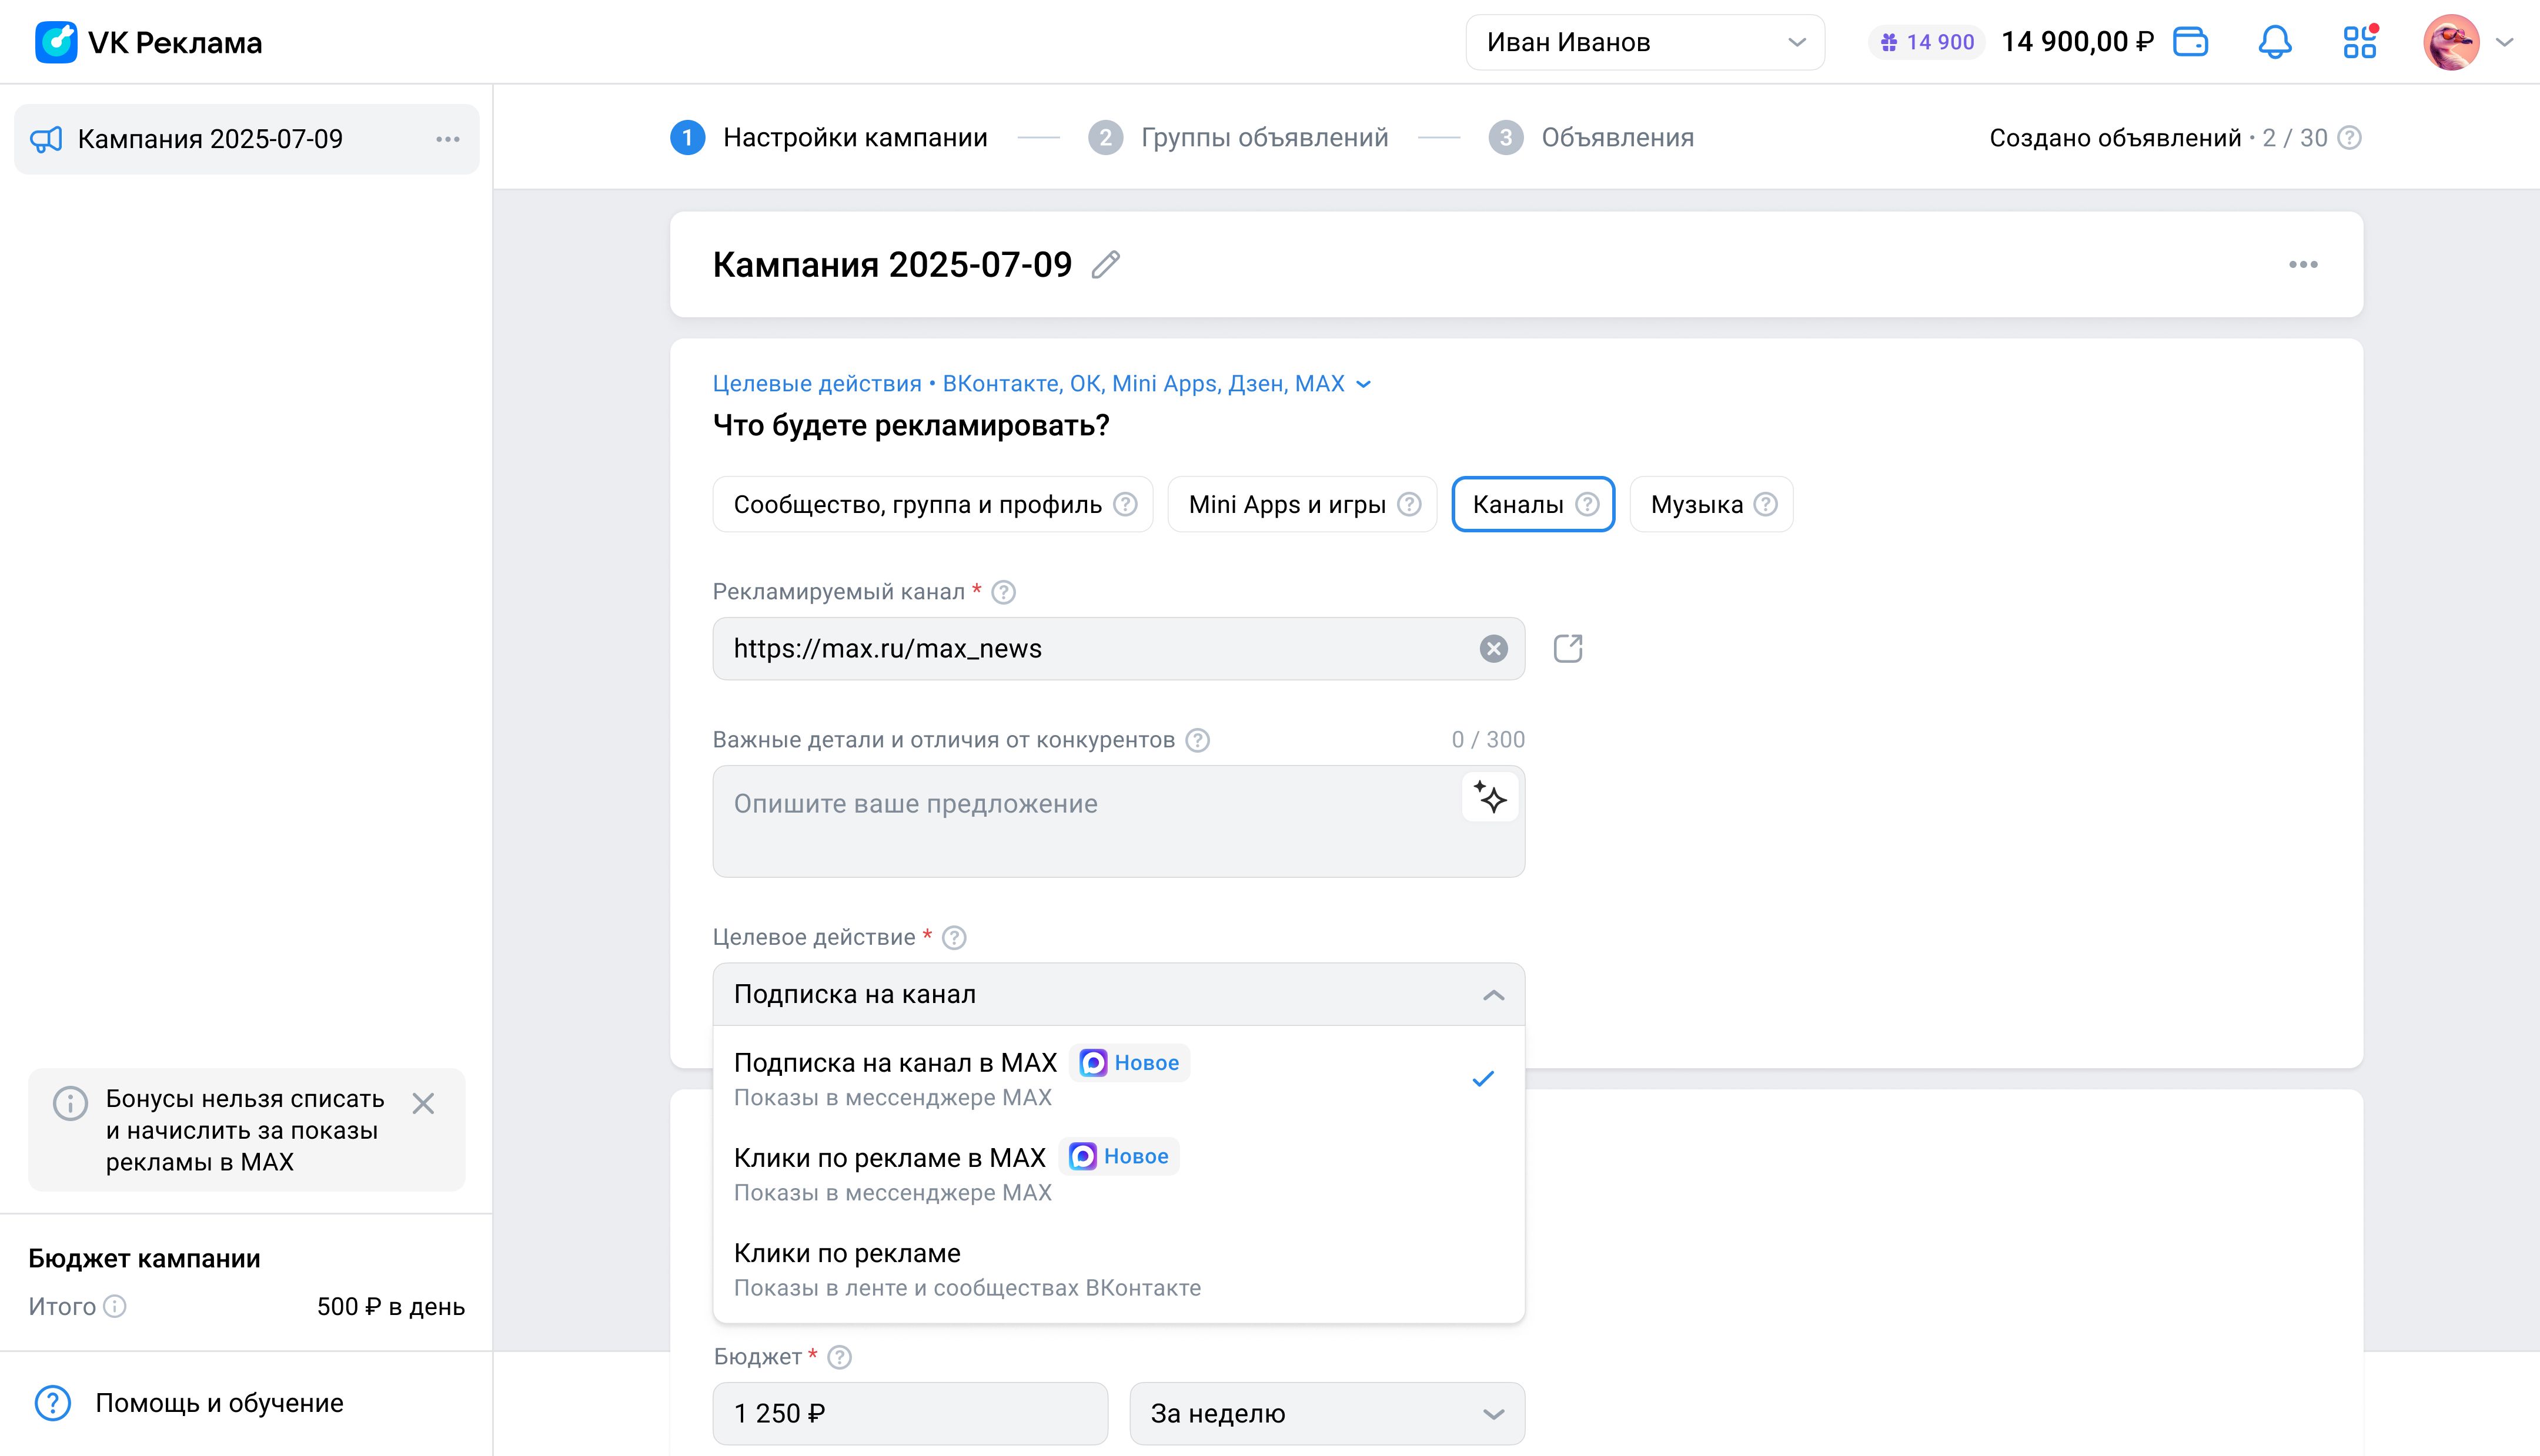Screen dimensions: 2540x1456
Task: Show help for Важные детали field
Action: pos(1198,740)
